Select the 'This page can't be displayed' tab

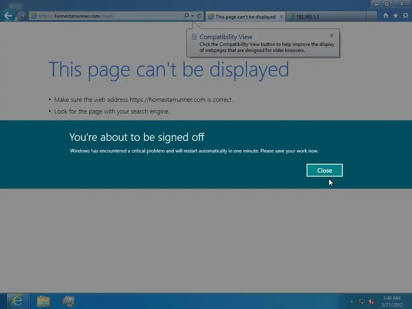pos(245,16)
